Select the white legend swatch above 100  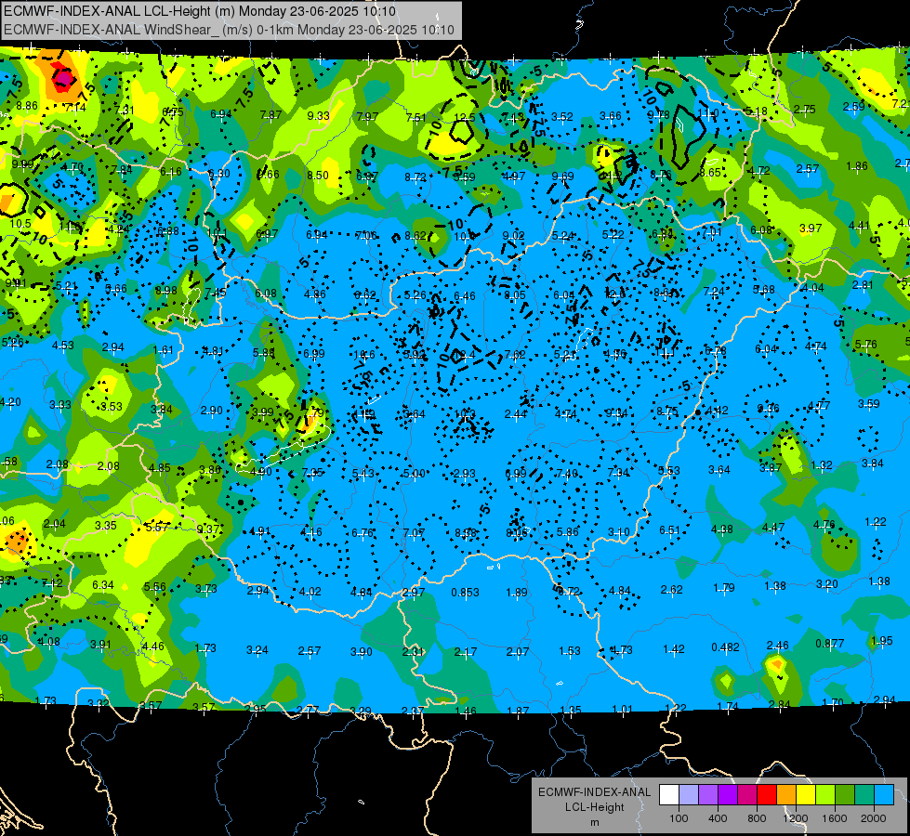click(x=669, y=795)
